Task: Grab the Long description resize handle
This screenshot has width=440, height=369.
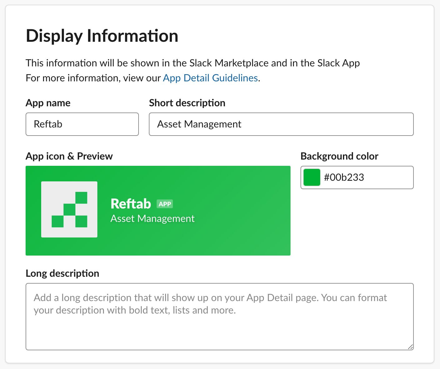Action: (410, 347)
